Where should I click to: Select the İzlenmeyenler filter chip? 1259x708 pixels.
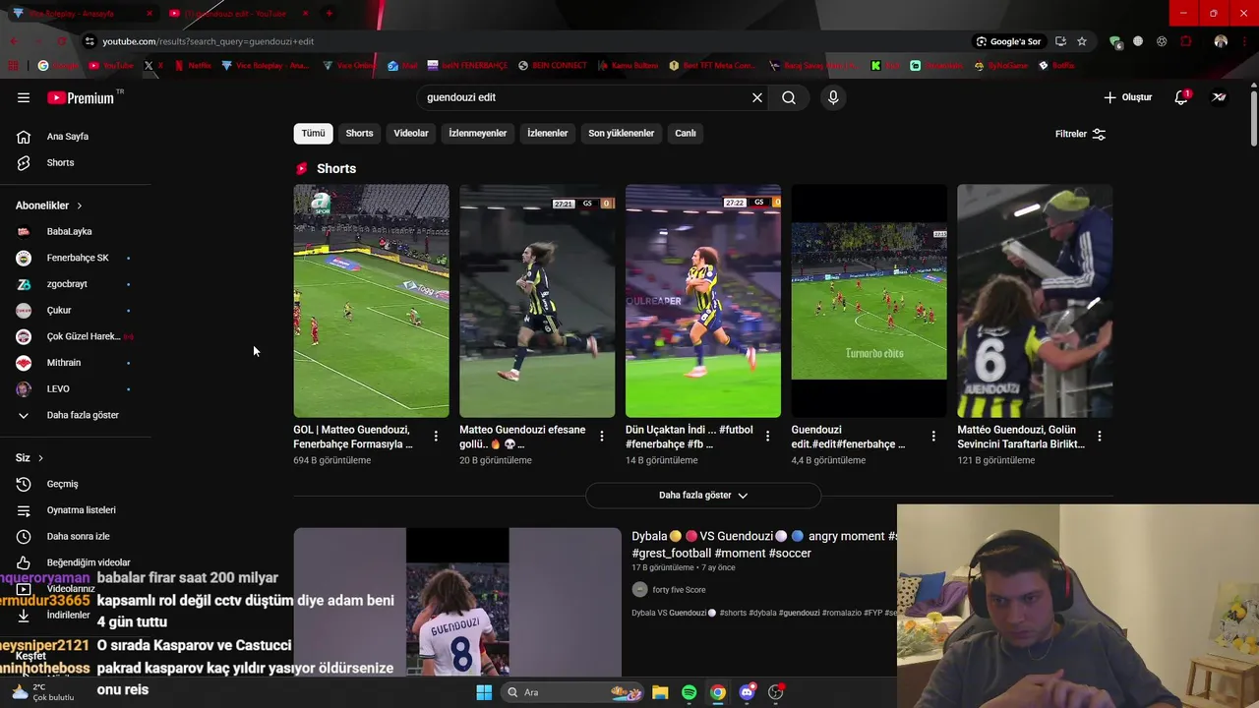coord(478,134)
